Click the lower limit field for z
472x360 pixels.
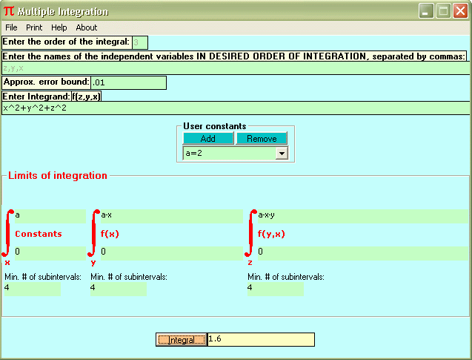pyautogui.click(x=362, y=252)
